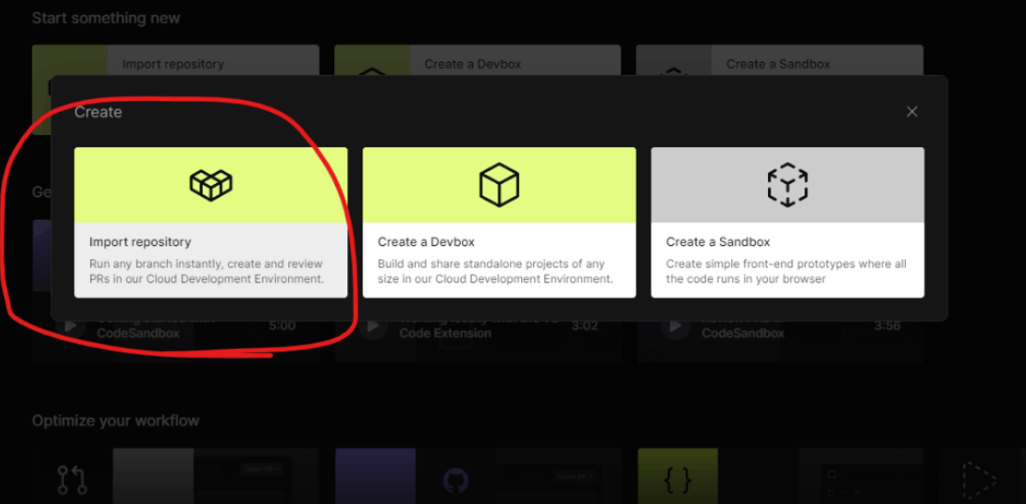Play the "Code Extension" video

(x=374, y=326)
